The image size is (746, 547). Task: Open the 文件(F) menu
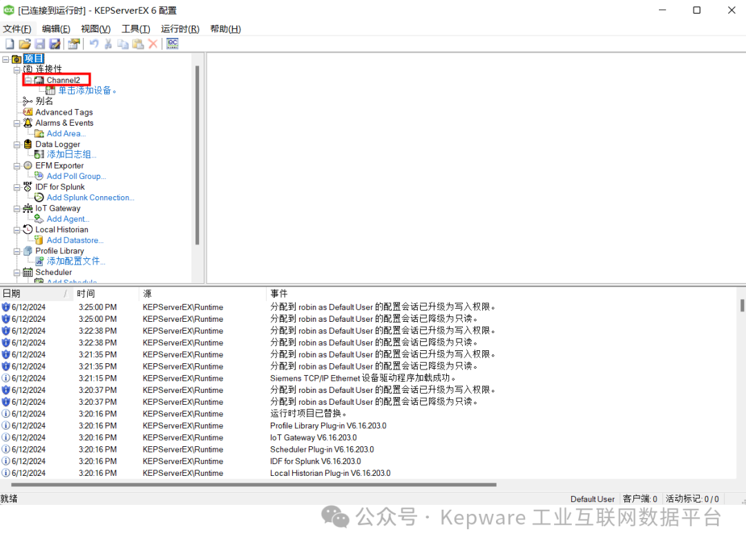[17, 29]
